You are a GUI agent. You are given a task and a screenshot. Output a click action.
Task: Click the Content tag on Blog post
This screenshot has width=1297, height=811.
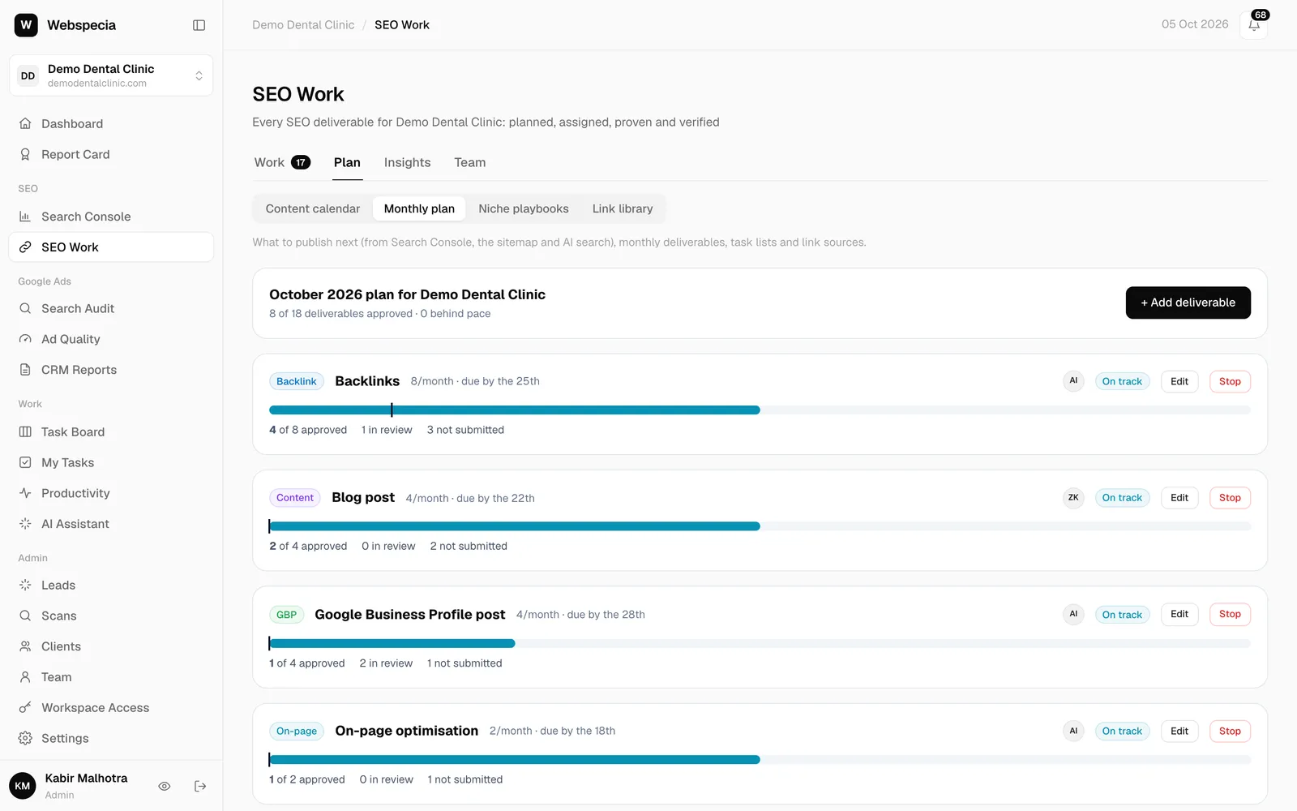295,498
